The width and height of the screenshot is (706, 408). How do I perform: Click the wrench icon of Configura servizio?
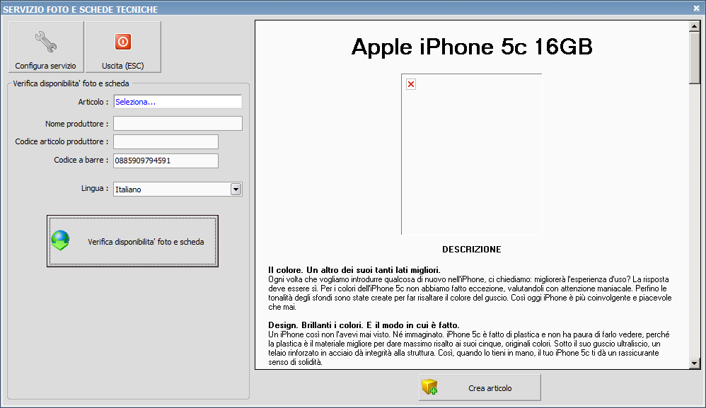click(x=46, y=42)
